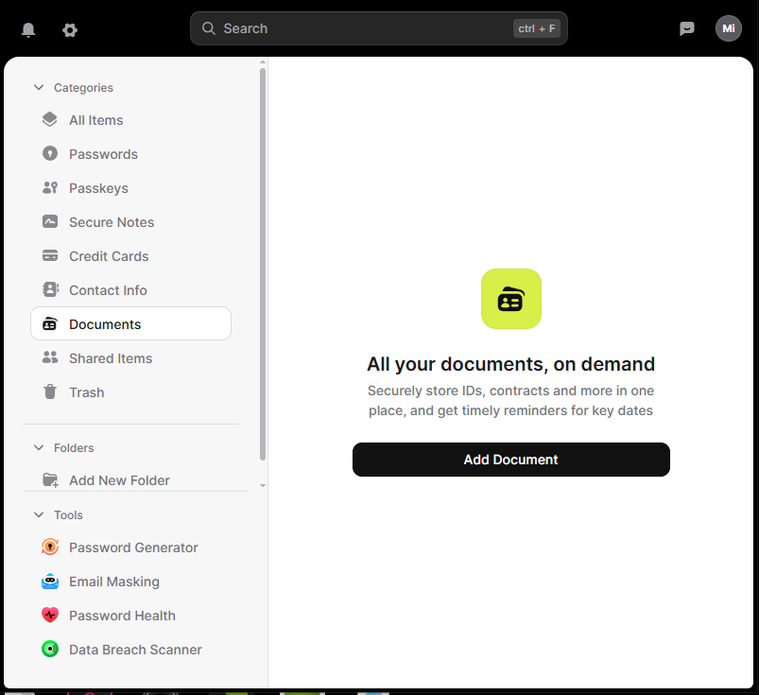Screen dimensions: 759x695
Task: Click Add New Folder
Action: (x=119, y=480)
